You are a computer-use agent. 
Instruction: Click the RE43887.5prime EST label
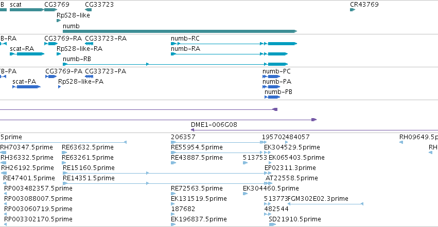coord(197,158)
